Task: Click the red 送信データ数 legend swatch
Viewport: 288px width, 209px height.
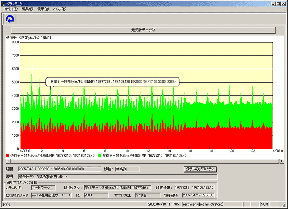Action: click(7, 156)
